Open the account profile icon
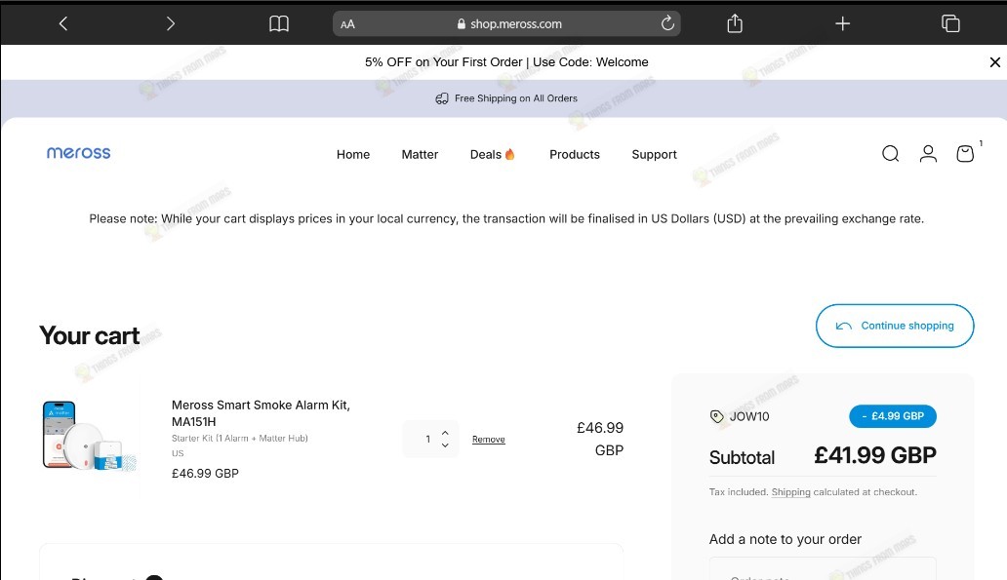The height and width of the screenshot is (580, 1007). [928, 153]
